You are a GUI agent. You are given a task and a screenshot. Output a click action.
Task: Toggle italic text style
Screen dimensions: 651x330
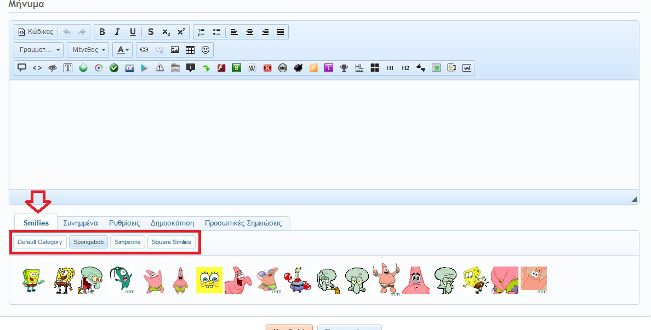(x=117, y=32)
